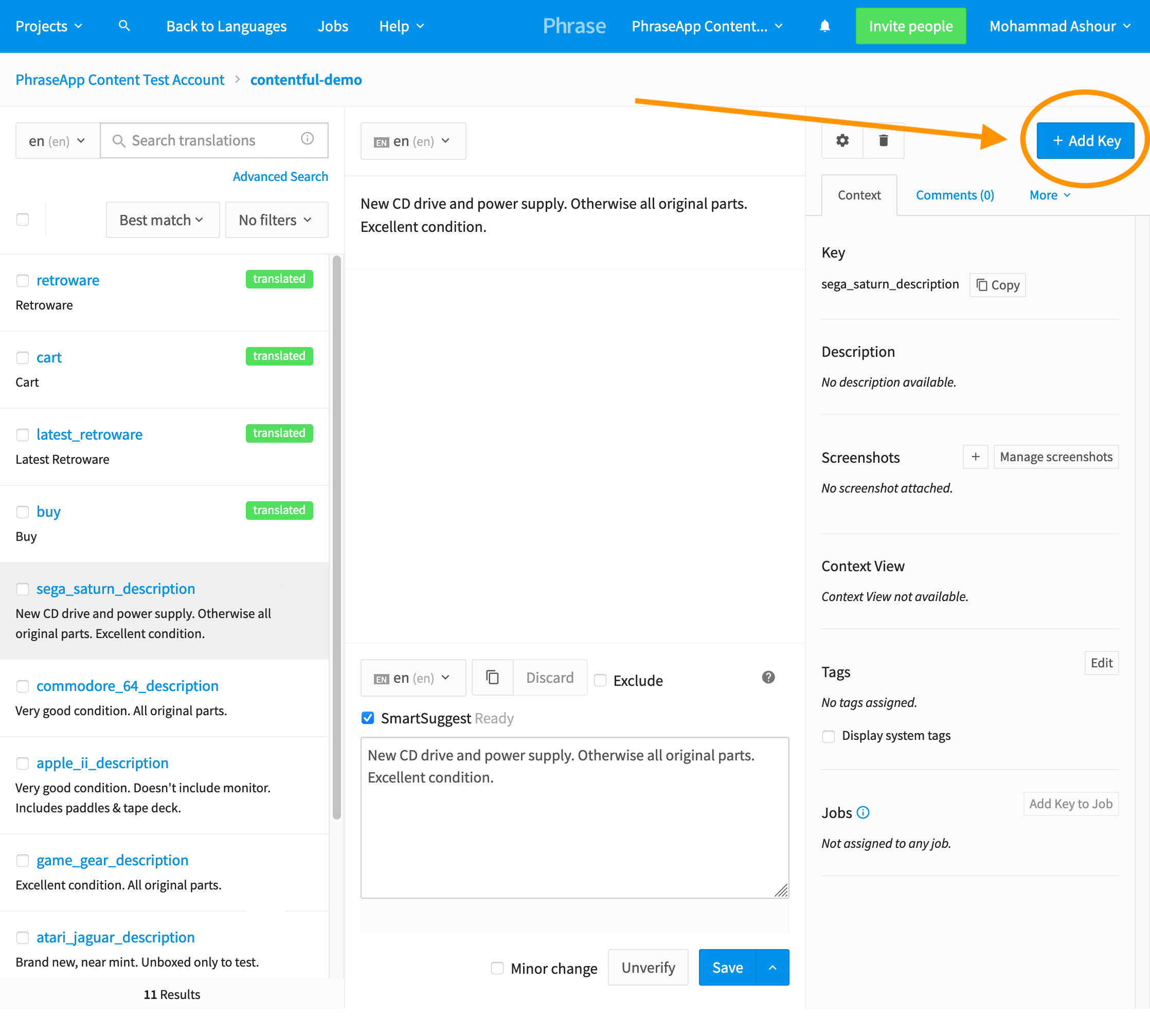Click the key list scrollbar
The image size is (1150, 1018).
(x=337, y=537)
